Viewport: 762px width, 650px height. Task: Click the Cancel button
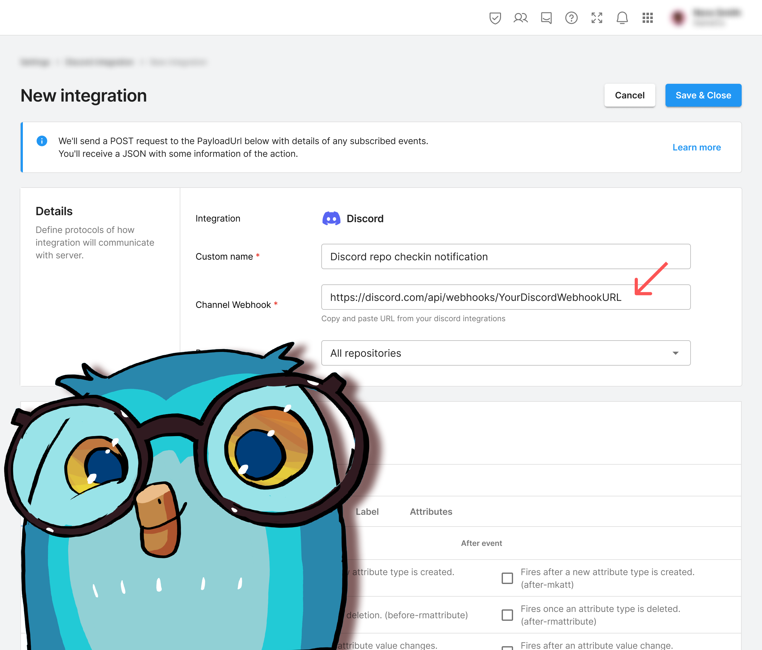(629, 96)
